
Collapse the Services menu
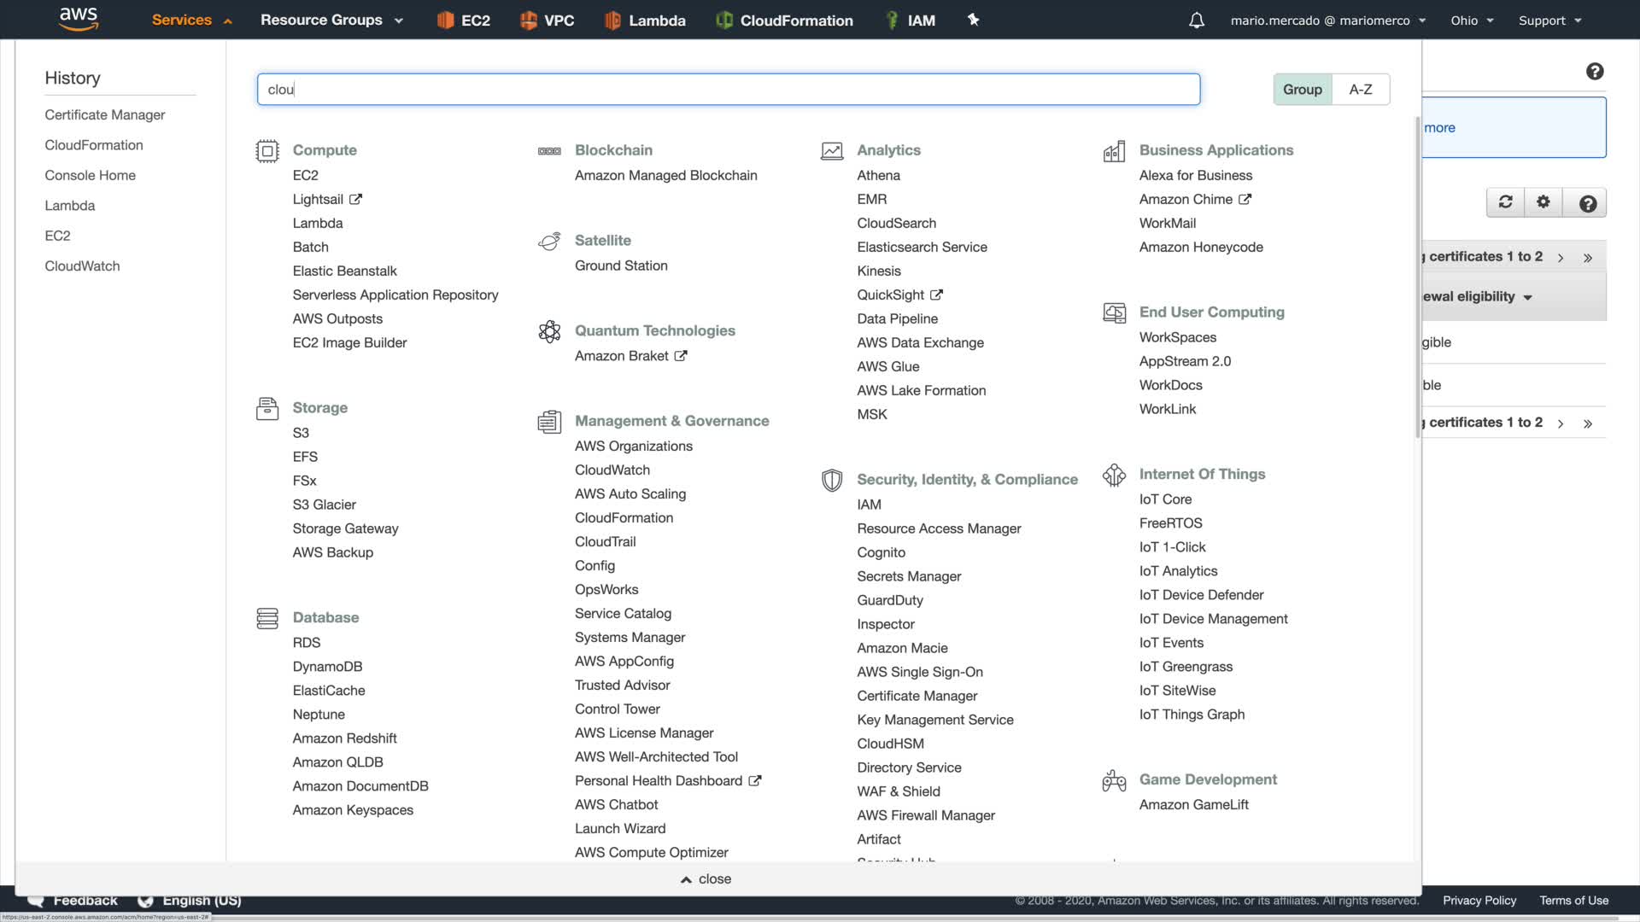(x=191, y=20)
